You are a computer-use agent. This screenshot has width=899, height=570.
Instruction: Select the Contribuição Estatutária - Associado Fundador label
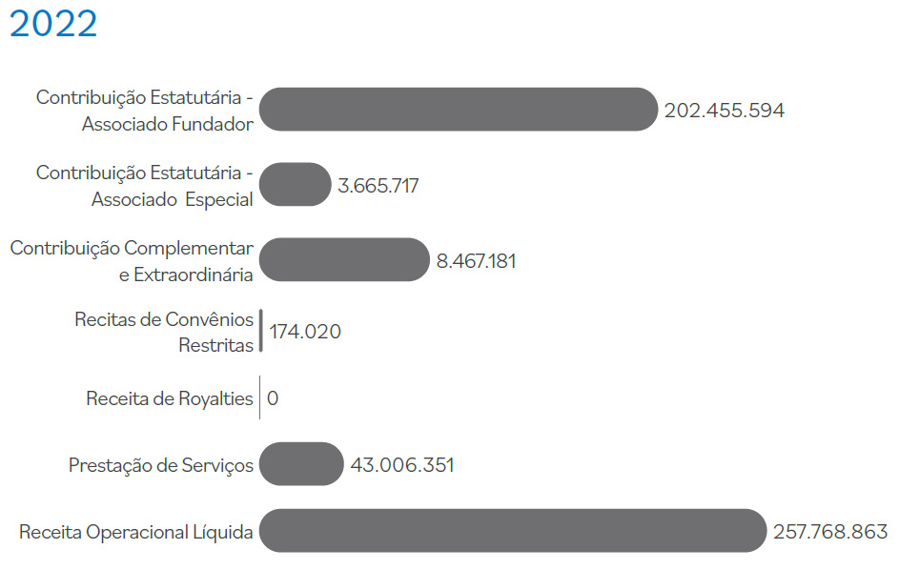point(145,110)
